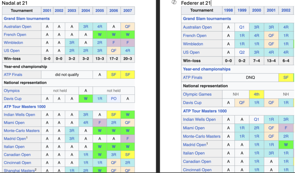Open Madrid Open link in Nadal's table
This screenshot has width=295, height=173.
[x=15, y=139]
